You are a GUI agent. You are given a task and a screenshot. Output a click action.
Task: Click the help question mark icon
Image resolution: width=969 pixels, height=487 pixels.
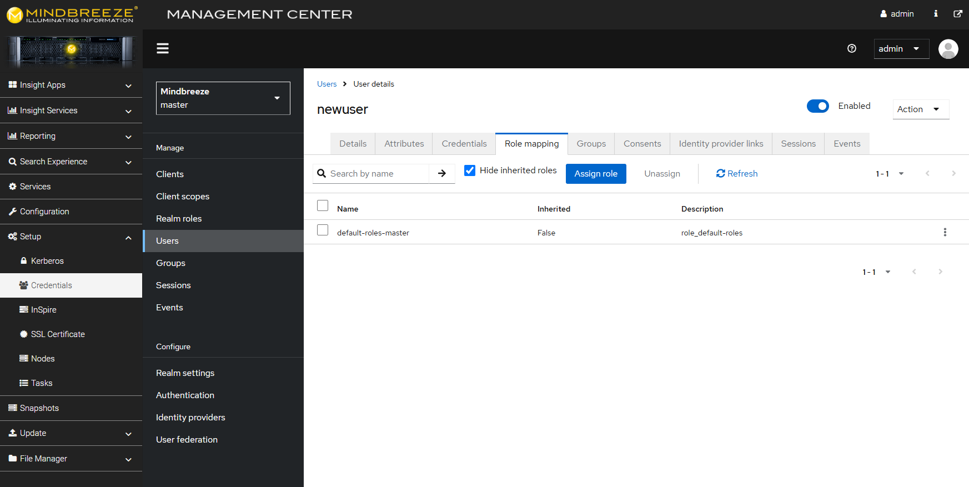pyautogui.click(x=852, y=48)
